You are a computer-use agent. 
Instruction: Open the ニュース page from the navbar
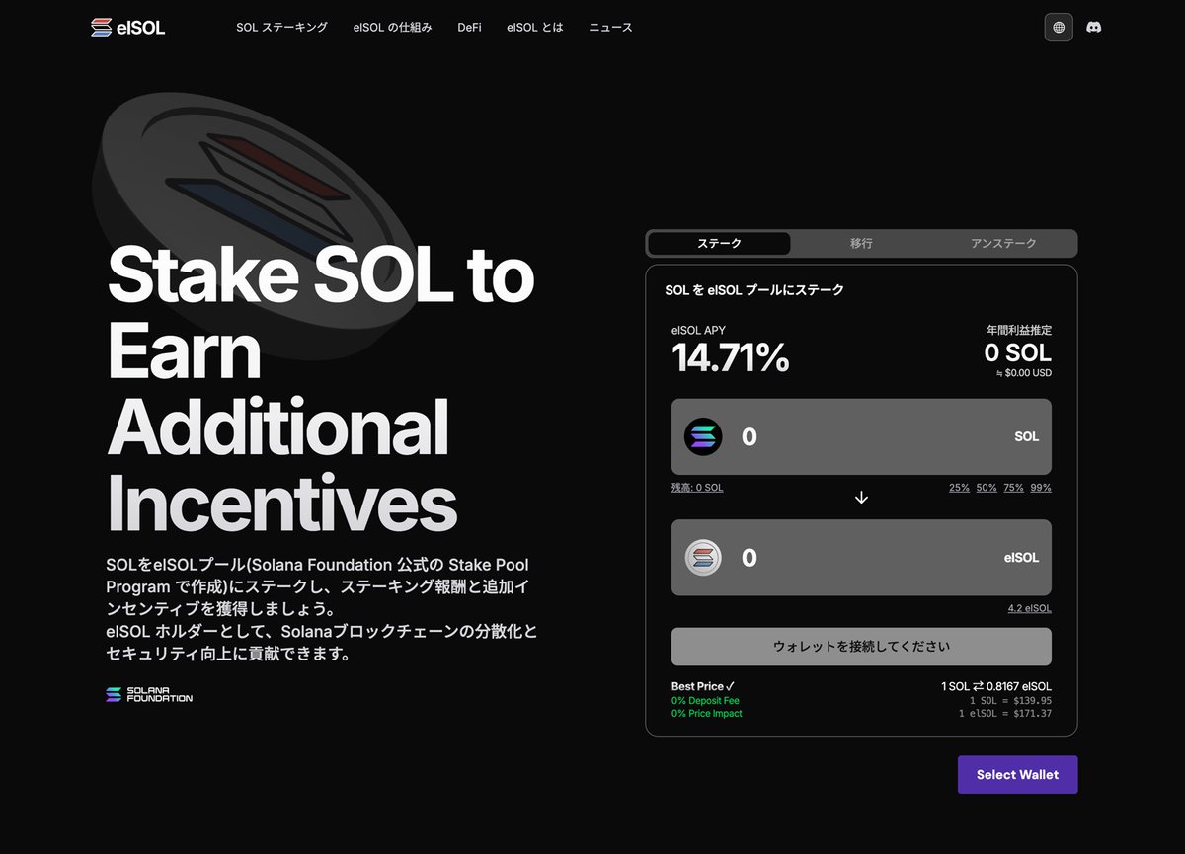pyautogui.click(x=609, y=27)
